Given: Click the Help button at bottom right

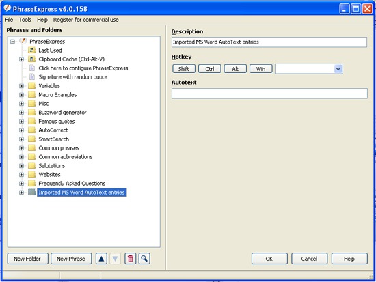Looking at the screenshot, I should click(x=349, y=259).
